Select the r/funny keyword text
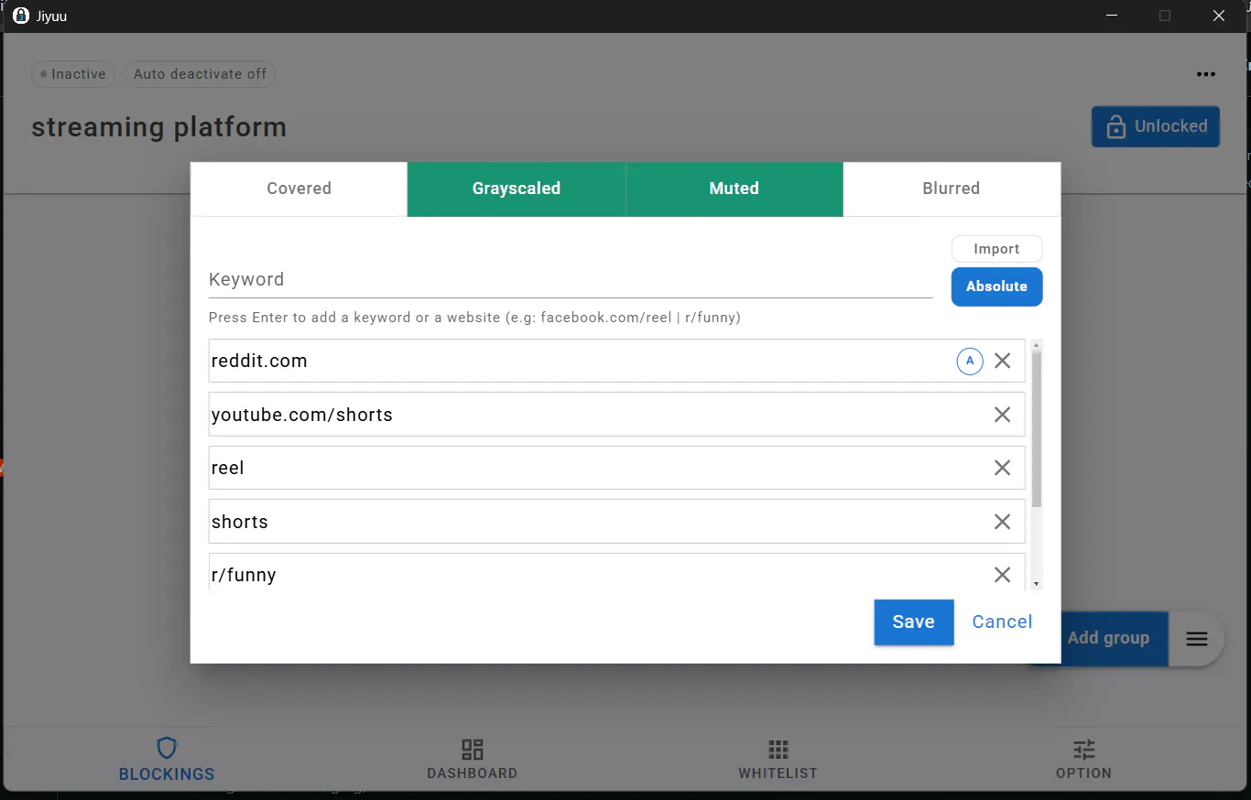 [x=244, y=575]
